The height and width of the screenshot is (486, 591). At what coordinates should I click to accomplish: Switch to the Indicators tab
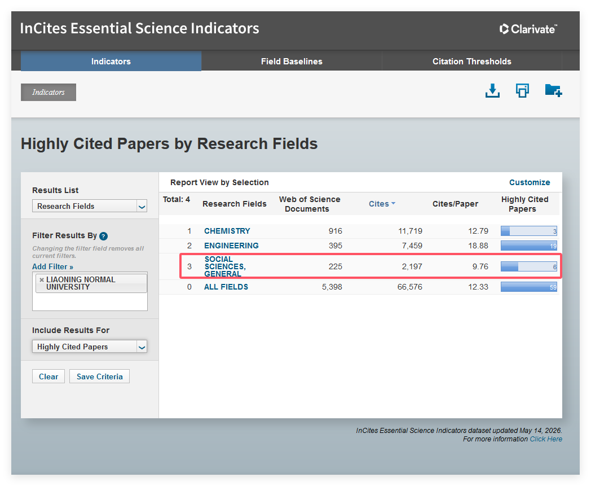click(x=111, y=61)
